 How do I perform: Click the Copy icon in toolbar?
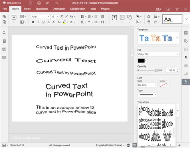pyautogui.click(x=4, y=16)
